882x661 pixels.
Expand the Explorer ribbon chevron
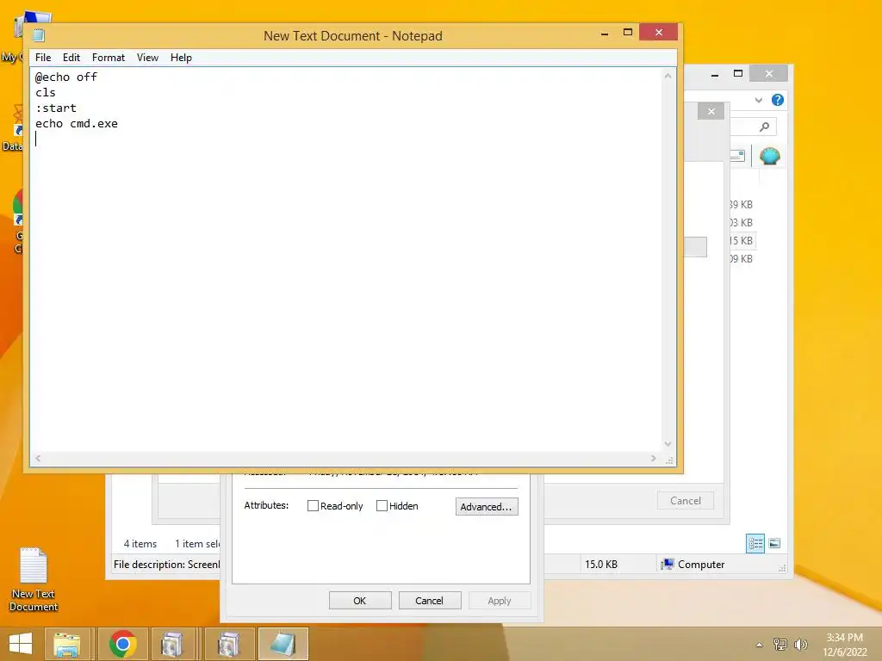(x=758, y=100)
